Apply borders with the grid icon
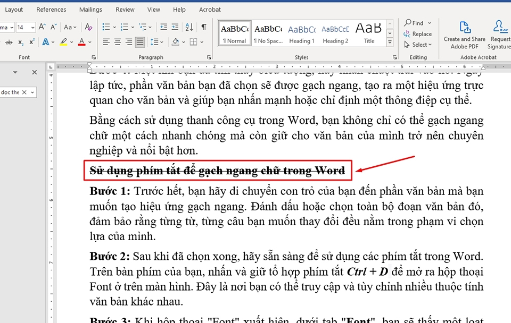The image size is (511, 323). [194, 42]
